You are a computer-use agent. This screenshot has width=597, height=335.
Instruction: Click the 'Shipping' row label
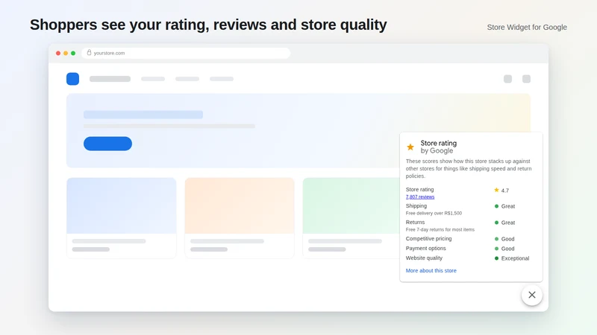tap(416, 206)
